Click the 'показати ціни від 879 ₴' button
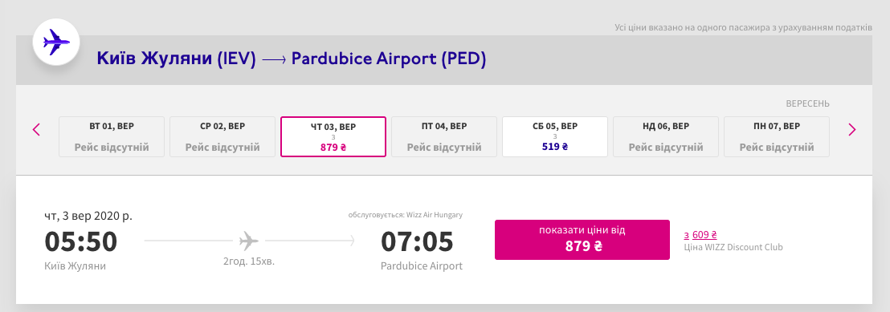Viewport: 890px width, 312px height. (582, 239)
